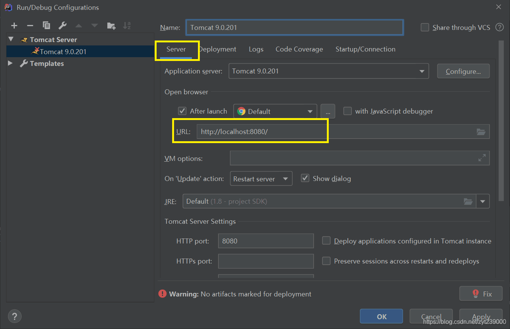Click HTTPs port field
The height and width of the screenshot is (329, 510).
266,261
